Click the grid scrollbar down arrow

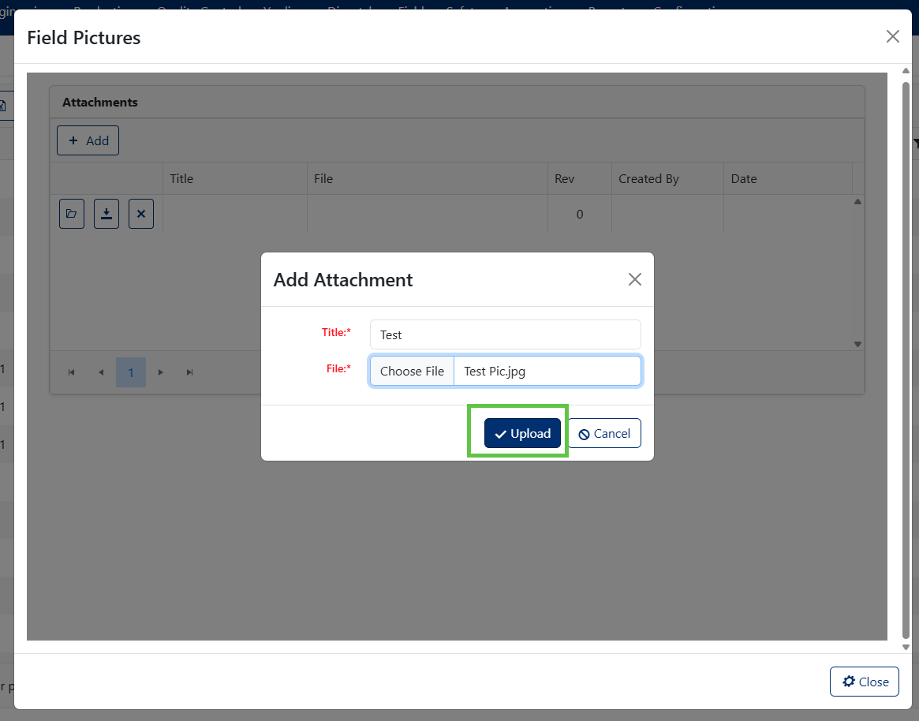857,344
